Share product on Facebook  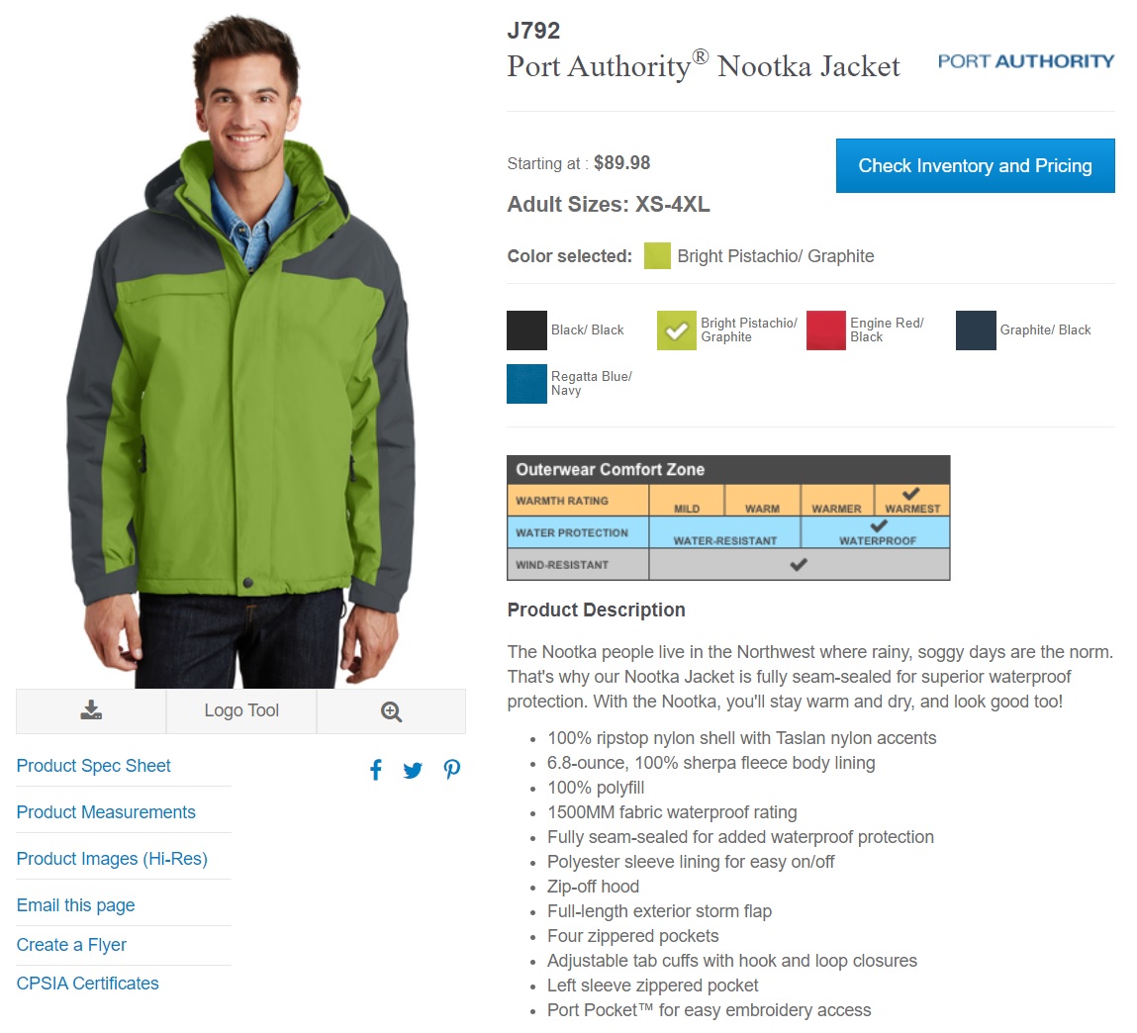pyautogui.click(x=376, y=769)
